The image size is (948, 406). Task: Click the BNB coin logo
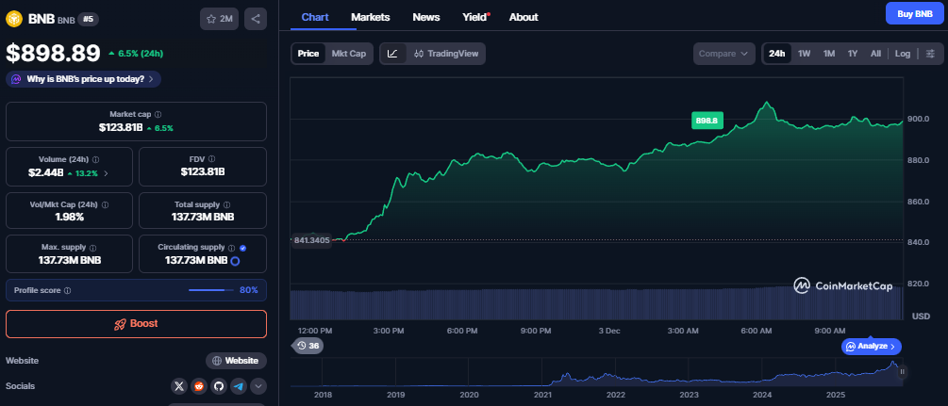point(14,19)
